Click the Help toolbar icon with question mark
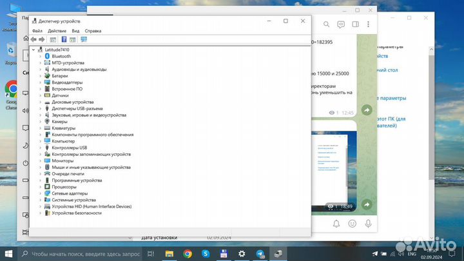The height and width of the screenshot is (261, 464). [x=64, y=39]
